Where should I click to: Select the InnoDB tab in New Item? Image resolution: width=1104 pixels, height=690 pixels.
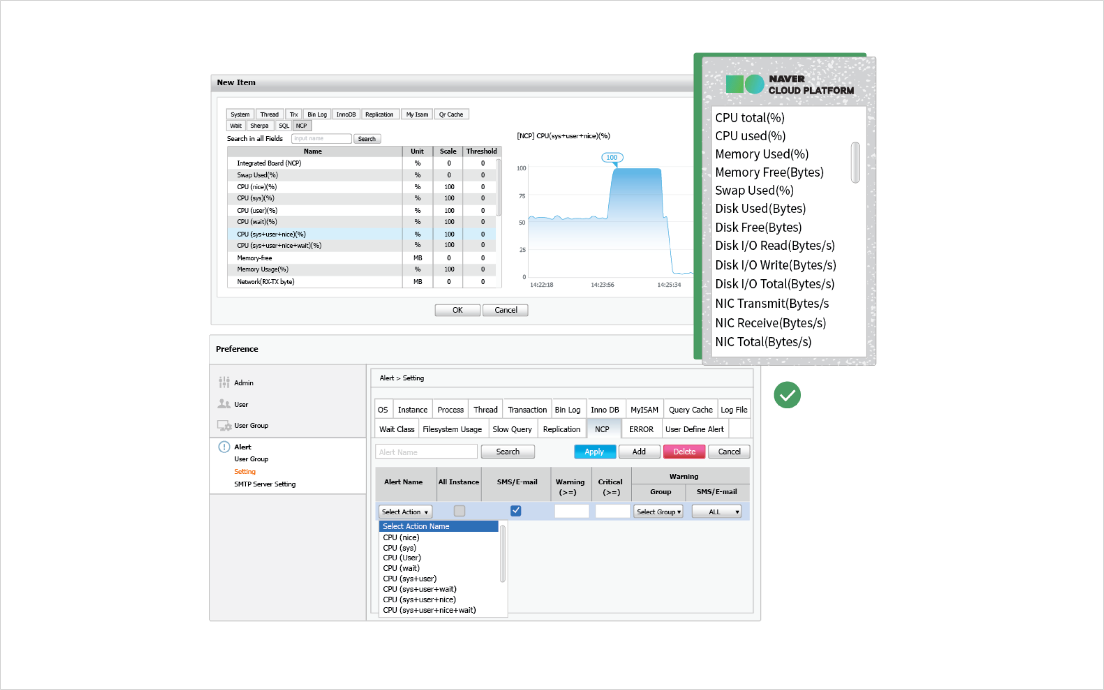pos(345,115)
